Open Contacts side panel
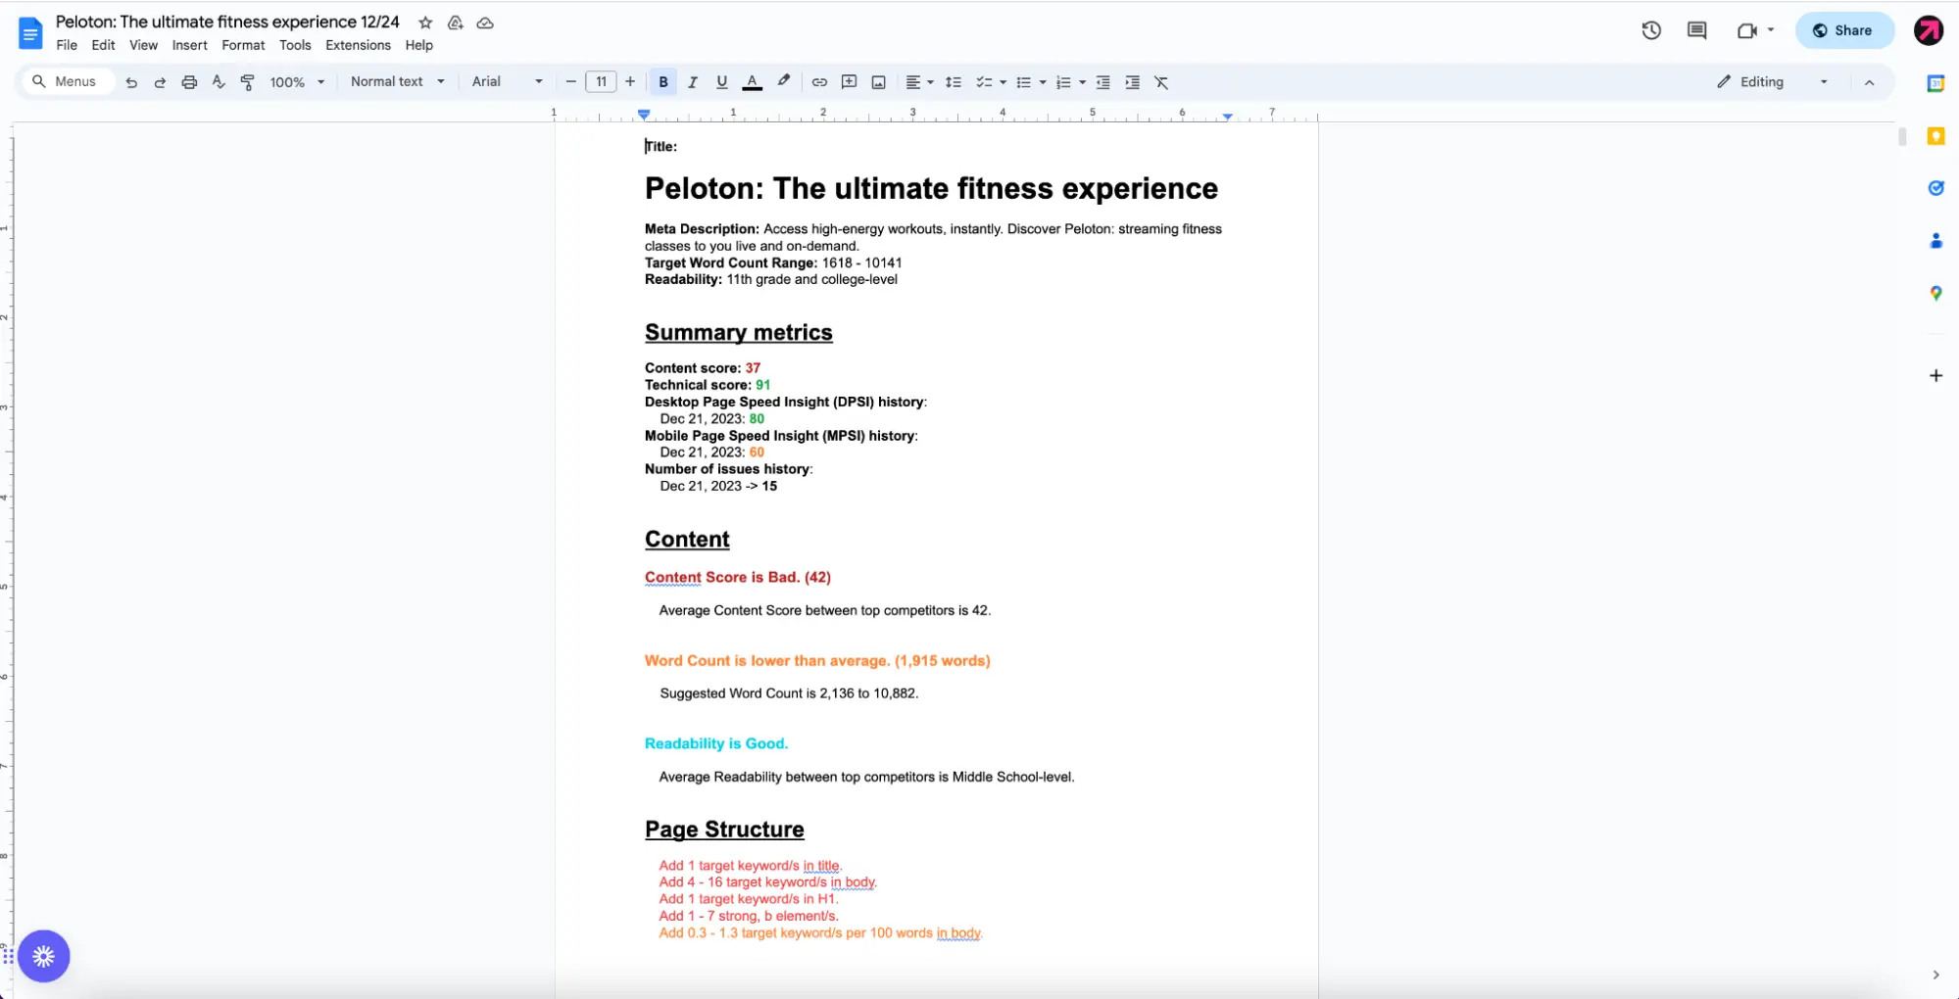 coord(1935,241)
